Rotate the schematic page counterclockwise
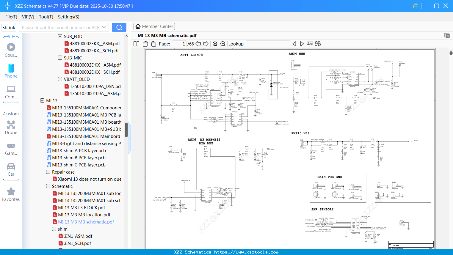Screen dimensions: 453x255 tap(145, 44)
